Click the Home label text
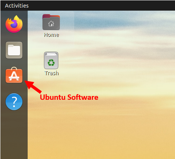Screen dimensions: 175x159 click(x=52, y=35)
